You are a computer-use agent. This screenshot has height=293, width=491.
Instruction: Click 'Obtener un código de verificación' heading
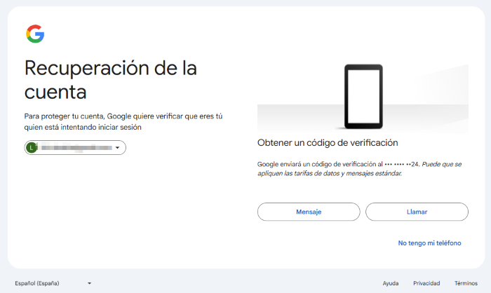(x=328, y=142)
